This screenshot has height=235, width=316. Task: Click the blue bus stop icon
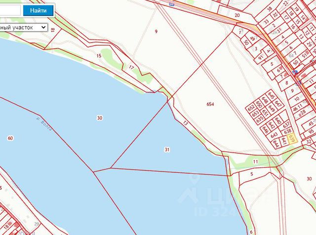[x=295, y=73]
